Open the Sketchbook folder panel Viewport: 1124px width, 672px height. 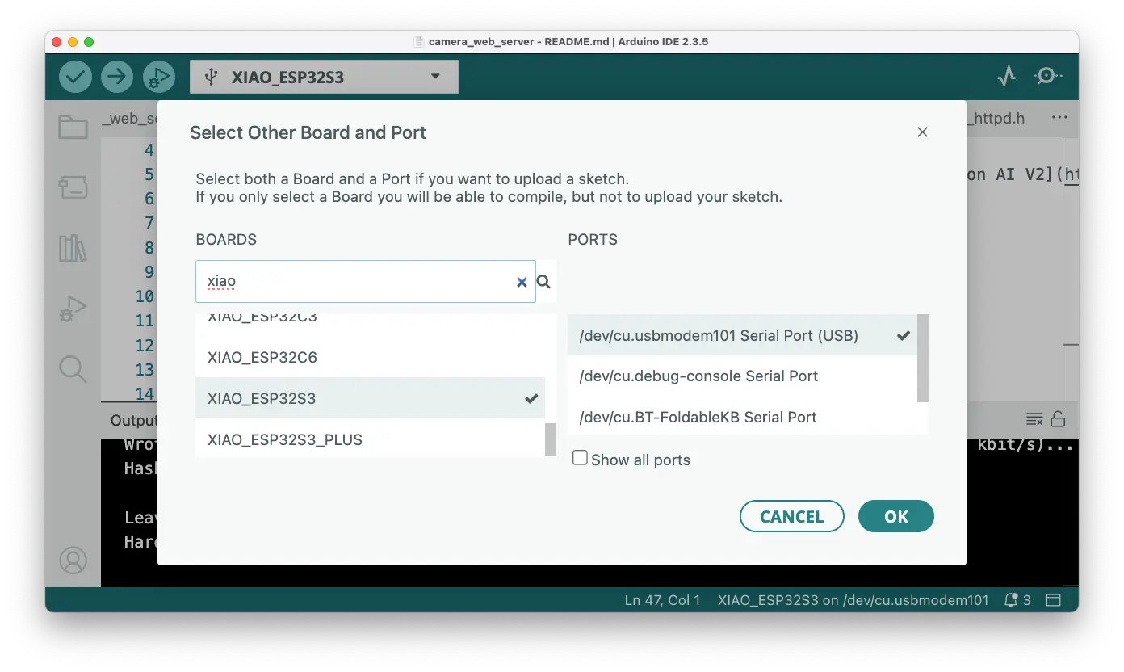pos(73,127)
